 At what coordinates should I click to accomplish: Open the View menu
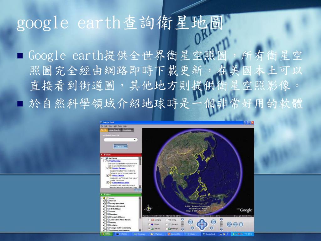pyautogui.click(x=110, y=126)
